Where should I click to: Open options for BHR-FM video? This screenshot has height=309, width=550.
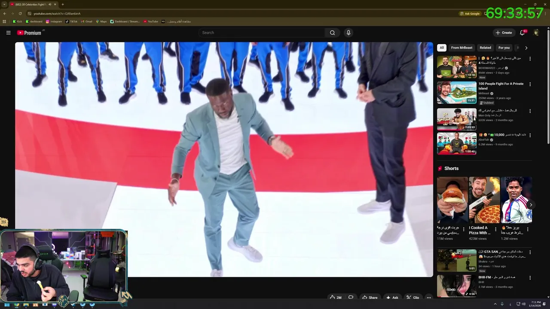[x=530, y=278]
